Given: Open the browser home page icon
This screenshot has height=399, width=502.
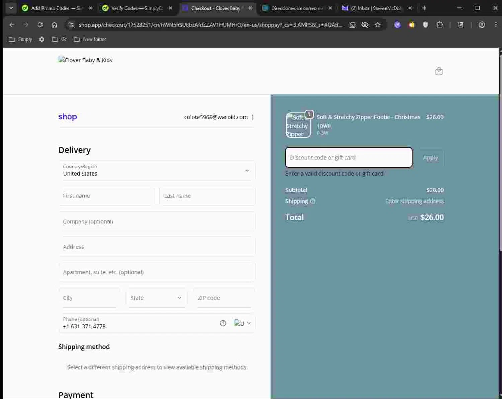Looking at the screenshot, I should coord(54,25).
